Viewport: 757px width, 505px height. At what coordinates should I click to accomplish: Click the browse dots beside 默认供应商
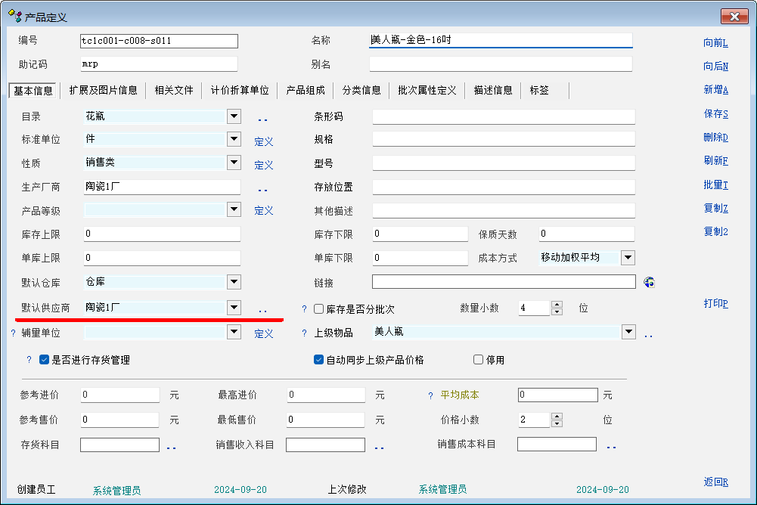[x=263, y=310]
